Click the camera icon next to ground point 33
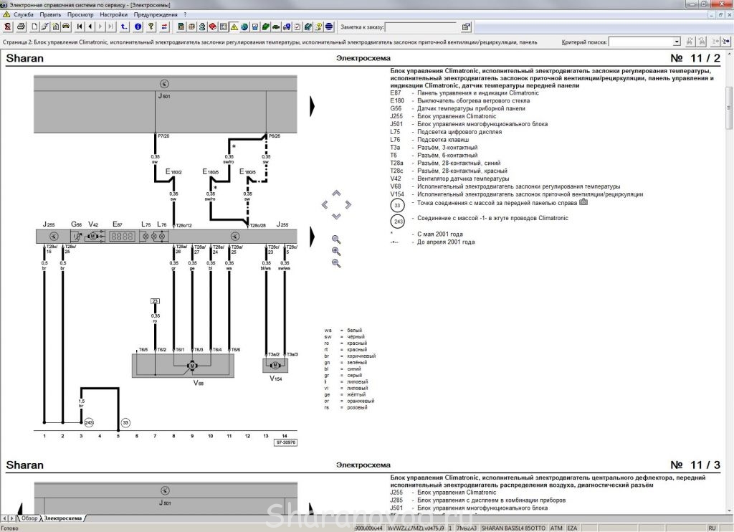This screenshot has width=734, height=532. click(x=583, y=202)
